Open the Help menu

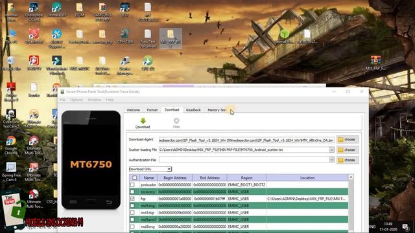pos(110,100)
